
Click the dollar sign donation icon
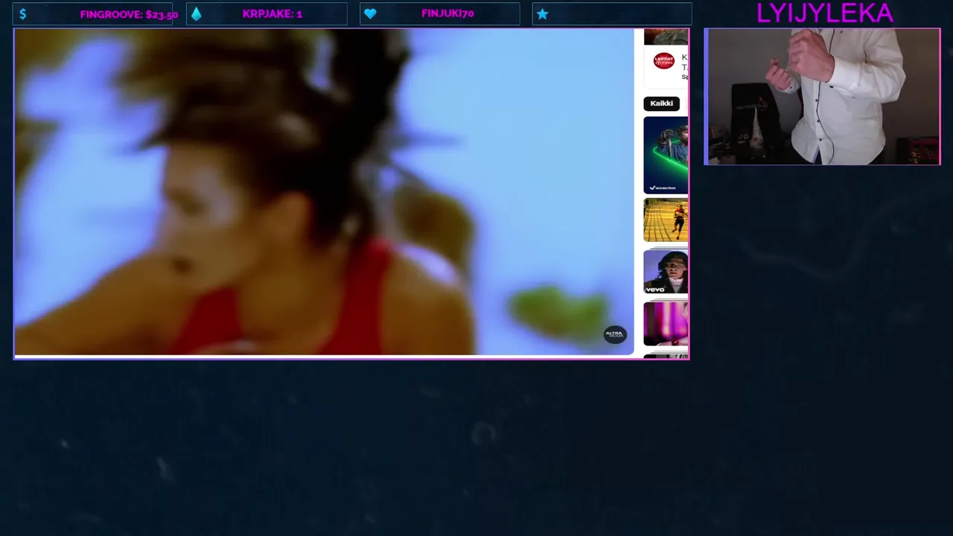click(x=23, y=14)
